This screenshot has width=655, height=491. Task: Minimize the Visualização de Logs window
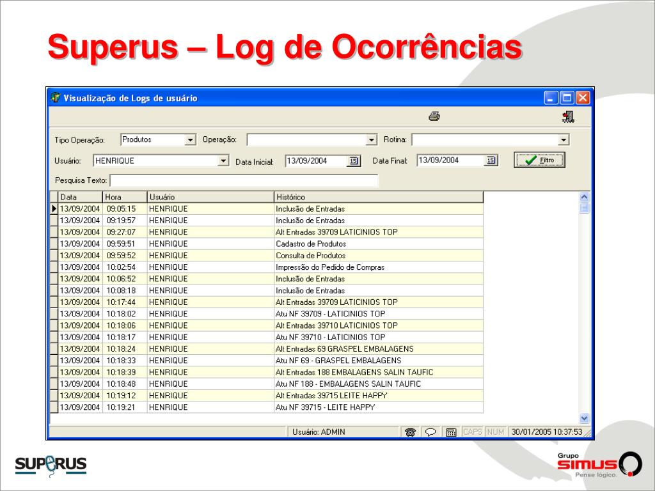(551, 98)
